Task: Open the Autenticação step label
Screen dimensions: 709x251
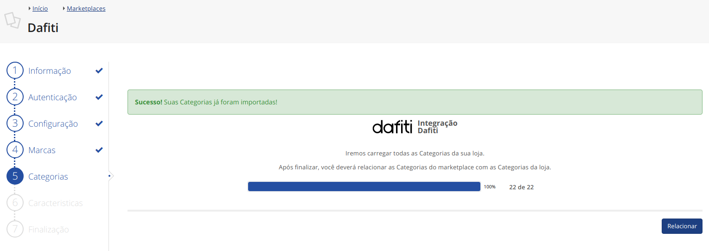Action: pos(52,97)
